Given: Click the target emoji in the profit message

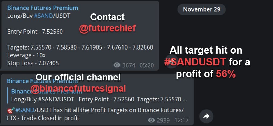Looking at the screenshot, I should point(11,110).
